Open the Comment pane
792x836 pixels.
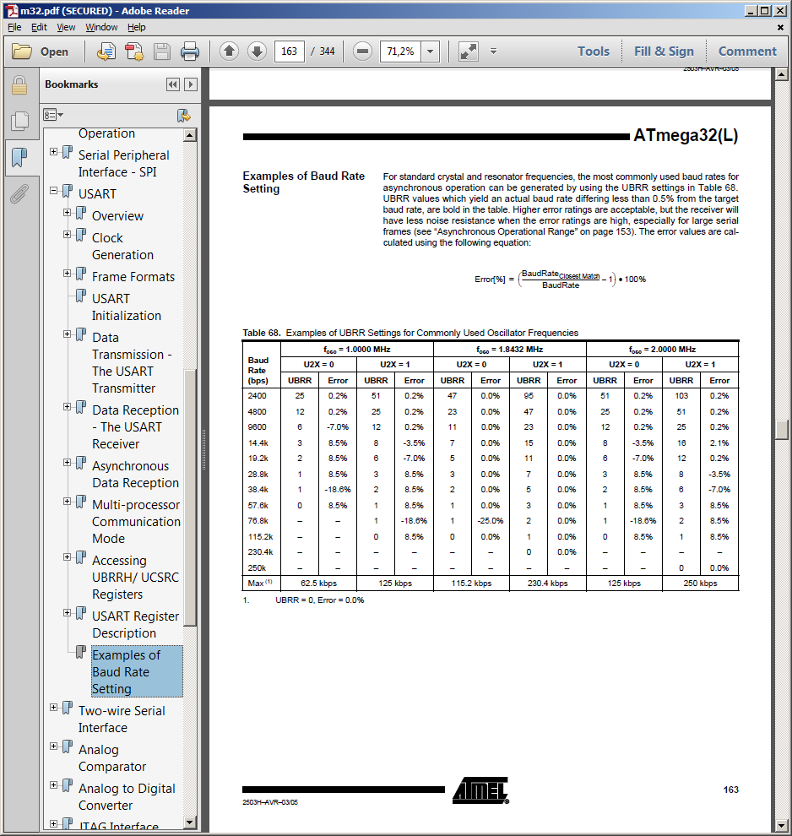coord(747,52)
